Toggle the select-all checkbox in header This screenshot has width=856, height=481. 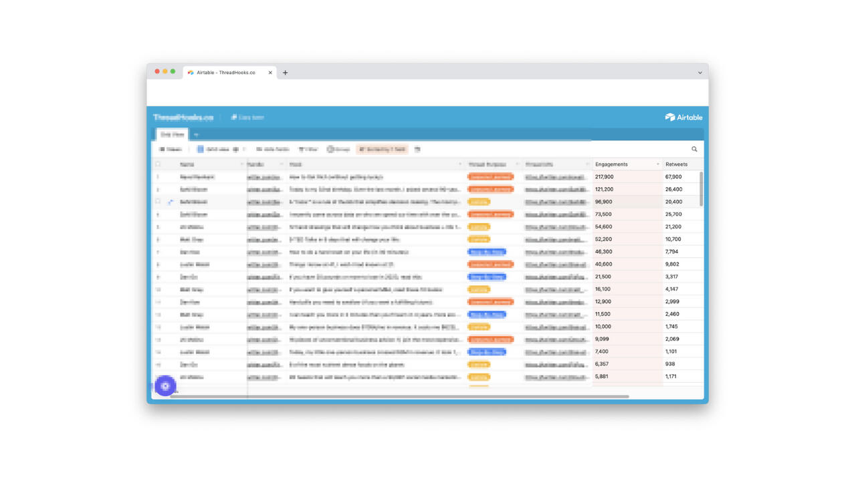[158, 164]
